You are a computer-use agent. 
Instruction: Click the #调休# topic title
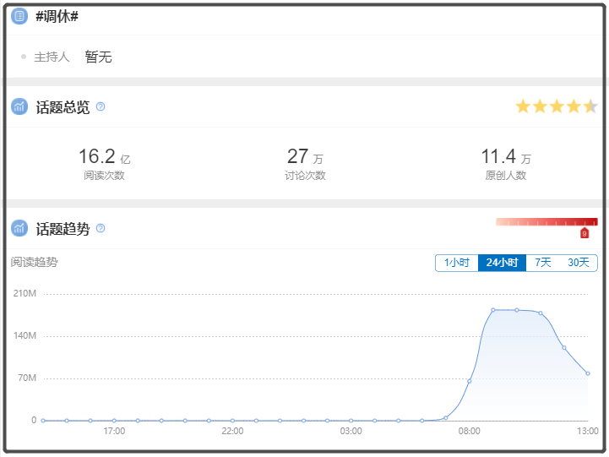tap(57, 16)
